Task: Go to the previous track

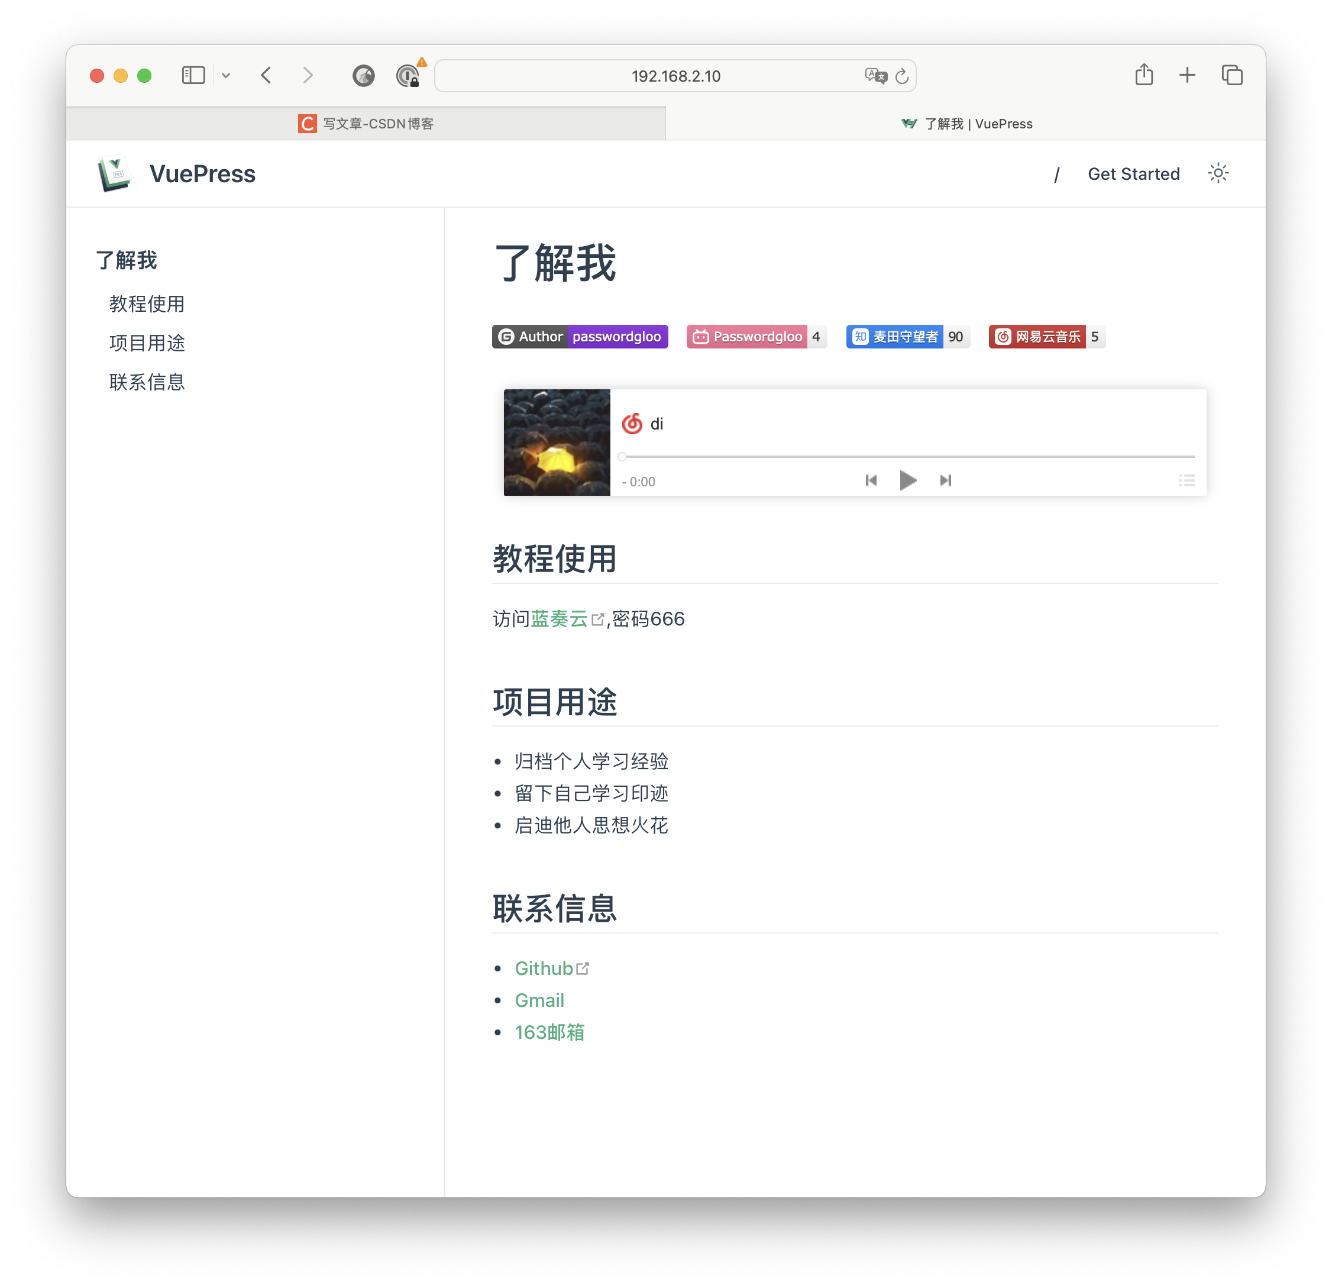Action: pyautogui.click(x=871, y=480)
